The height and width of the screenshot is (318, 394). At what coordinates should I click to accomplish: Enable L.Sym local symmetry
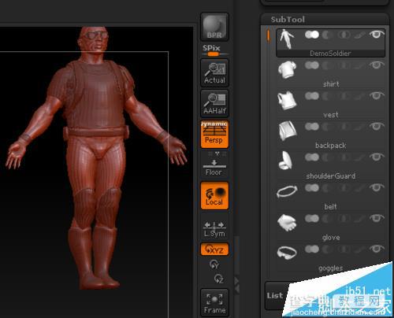tap(214, 229)
